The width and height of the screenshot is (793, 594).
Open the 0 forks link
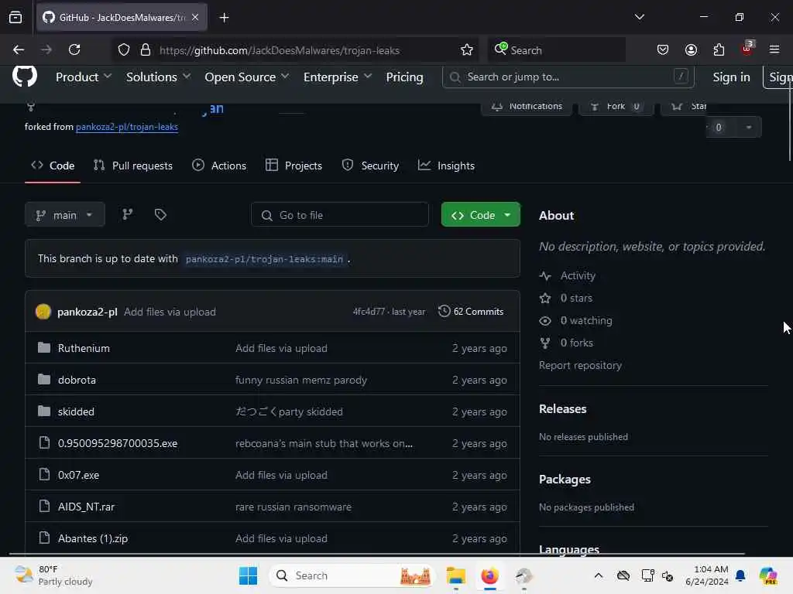coord(566,343)
